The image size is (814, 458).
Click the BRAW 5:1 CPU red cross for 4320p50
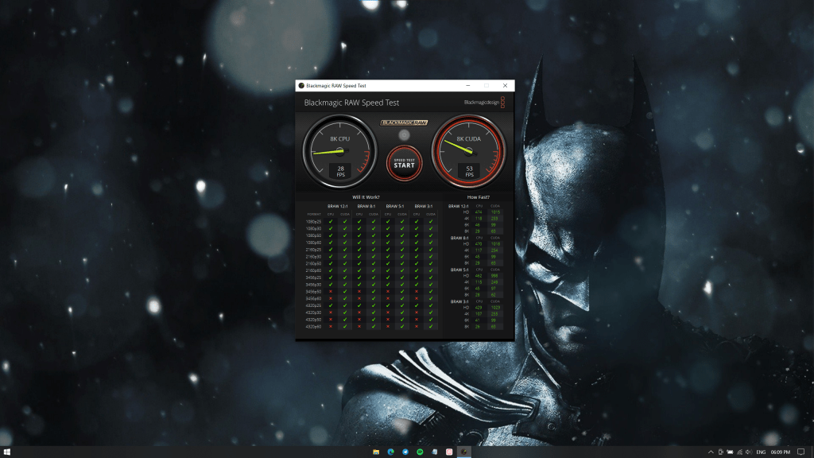point(388,320)
